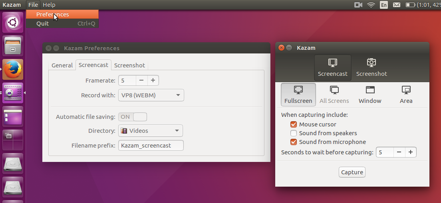Choose Preferences from the File menu

pos(62,14)
